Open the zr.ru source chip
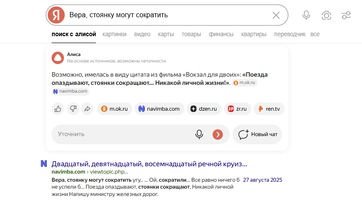362x205 pixels. (238, 109)
